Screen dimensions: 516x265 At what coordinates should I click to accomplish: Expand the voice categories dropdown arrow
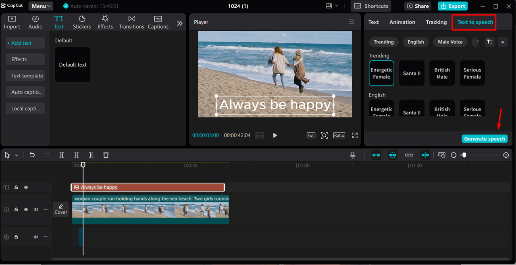[x=502, y=42]
